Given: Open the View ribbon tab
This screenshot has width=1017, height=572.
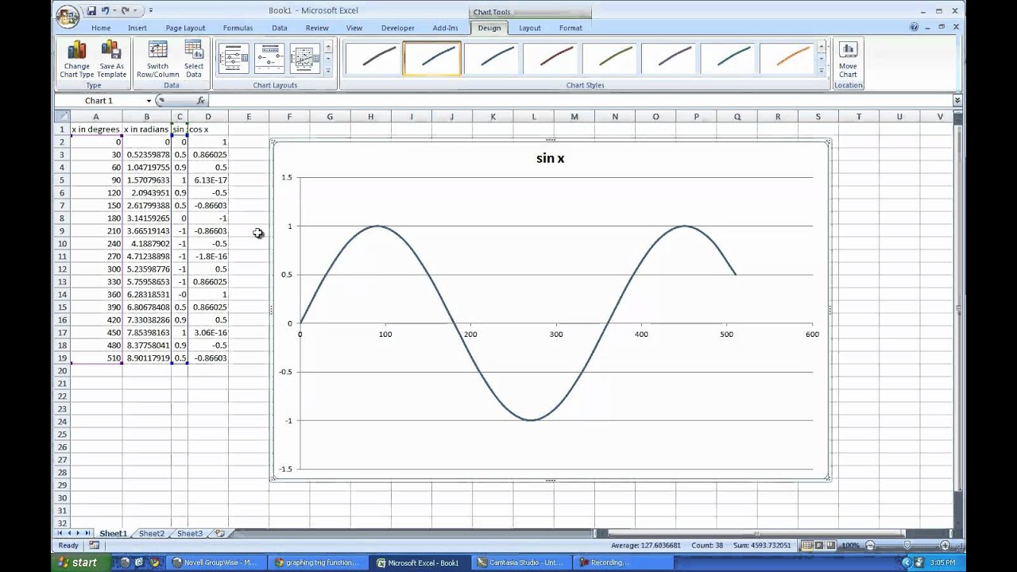Looking at the screenshot, I should click(354, 28).
